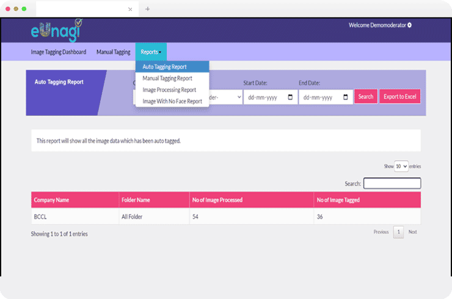
Task: Focus the table Search input field
Action: [x=392, y=183]
